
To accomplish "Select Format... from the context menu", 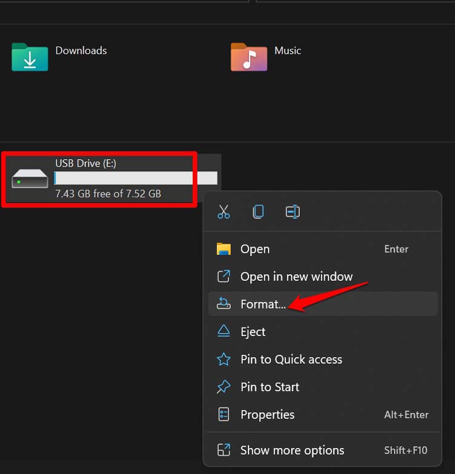I will click(263, 304).
